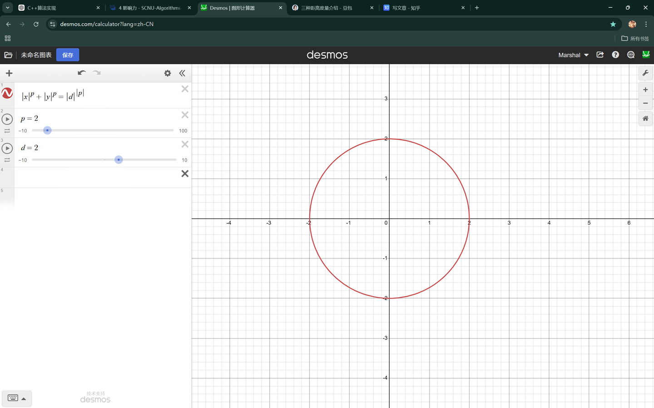The height and width of the screenshot is (408, 654).
Task: Toggle animation mode for slider d
Action: click(x=7, y=160)
